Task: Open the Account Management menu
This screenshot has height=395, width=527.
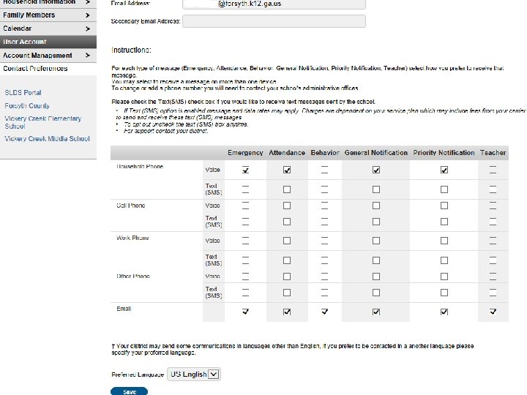Action: pyautogui.click(x=48, y=56)
